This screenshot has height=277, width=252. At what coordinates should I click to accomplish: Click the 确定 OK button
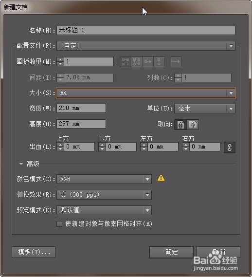tap(171, 252)
